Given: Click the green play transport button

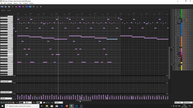Looking at the screenshot, I should [4, 103].
